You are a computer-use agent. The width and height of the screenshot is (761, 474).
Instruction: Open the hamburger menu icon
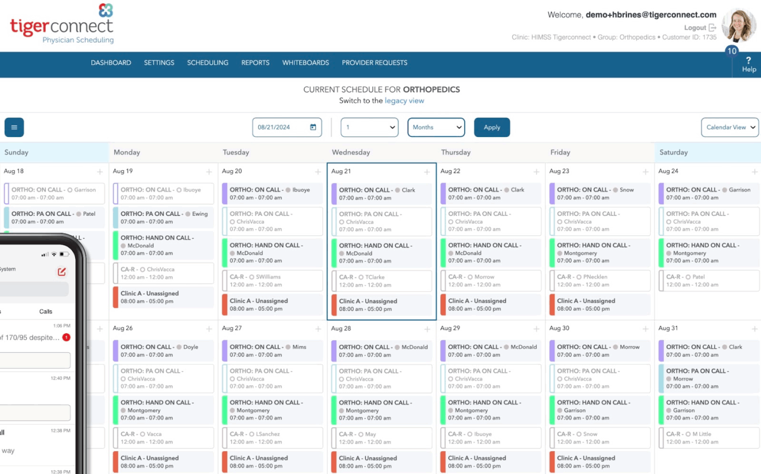tap(14, 127)
